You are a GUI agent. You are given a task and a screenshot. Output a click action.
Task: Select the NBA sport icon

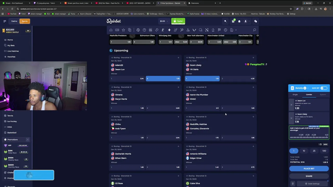tap(150, 30)
